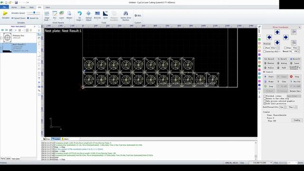Select the green layer color swatch
The image size is (304, 171).
259,39
